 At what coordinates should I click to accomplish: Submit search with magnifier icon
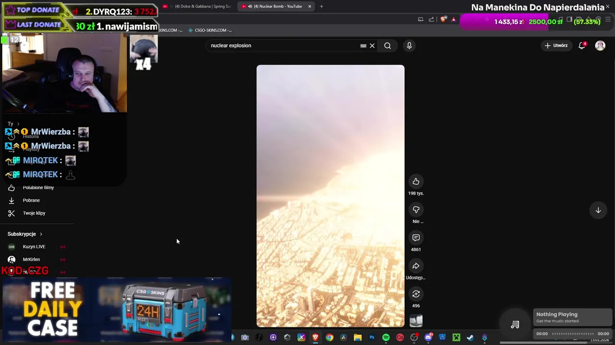tap(387, 46)
